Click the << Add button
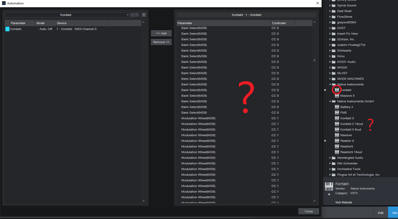 [161, 33]
